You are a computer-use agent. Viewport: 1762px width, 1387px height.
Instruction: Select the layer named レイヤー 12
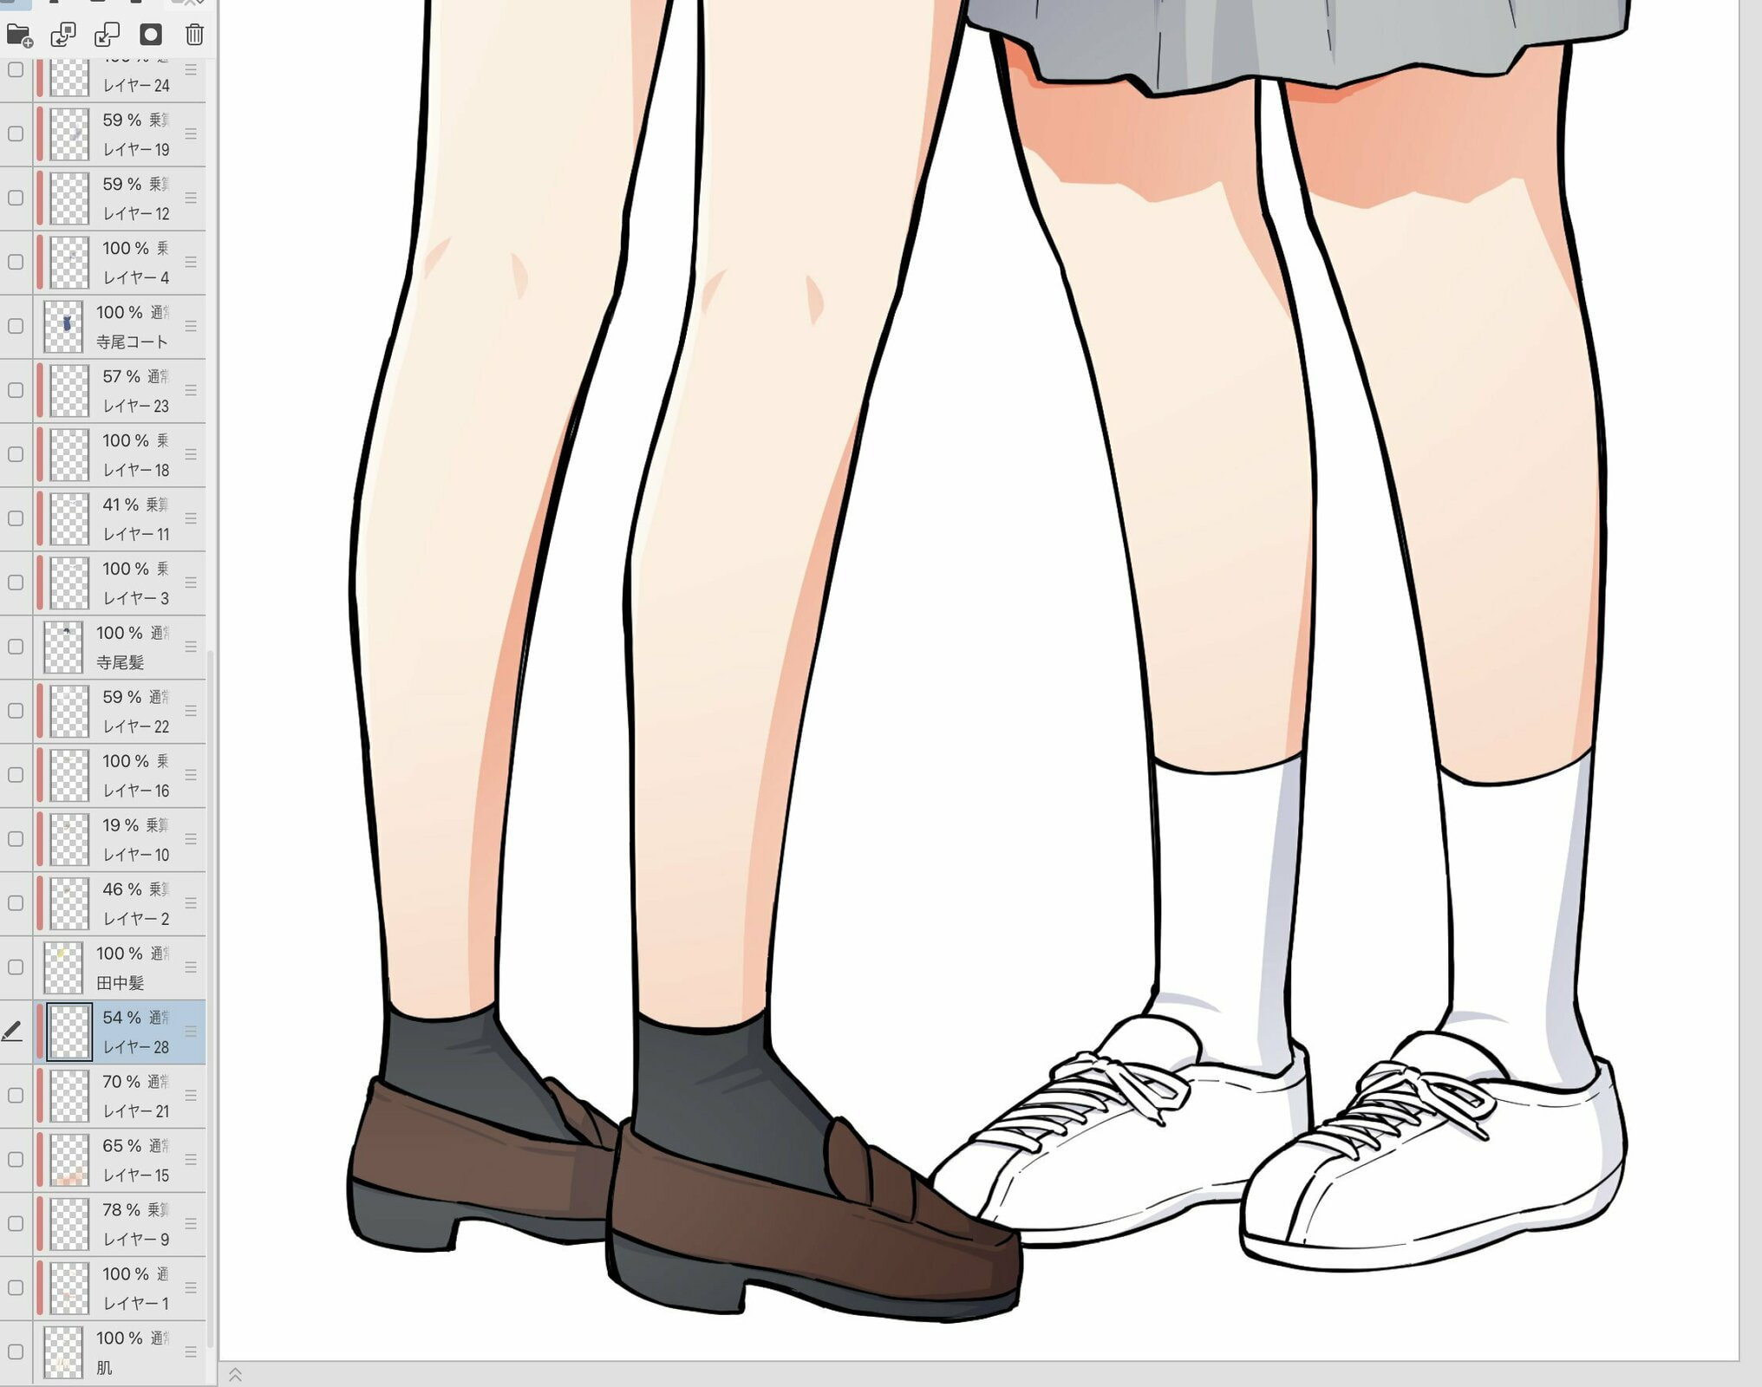click(136, 213)
